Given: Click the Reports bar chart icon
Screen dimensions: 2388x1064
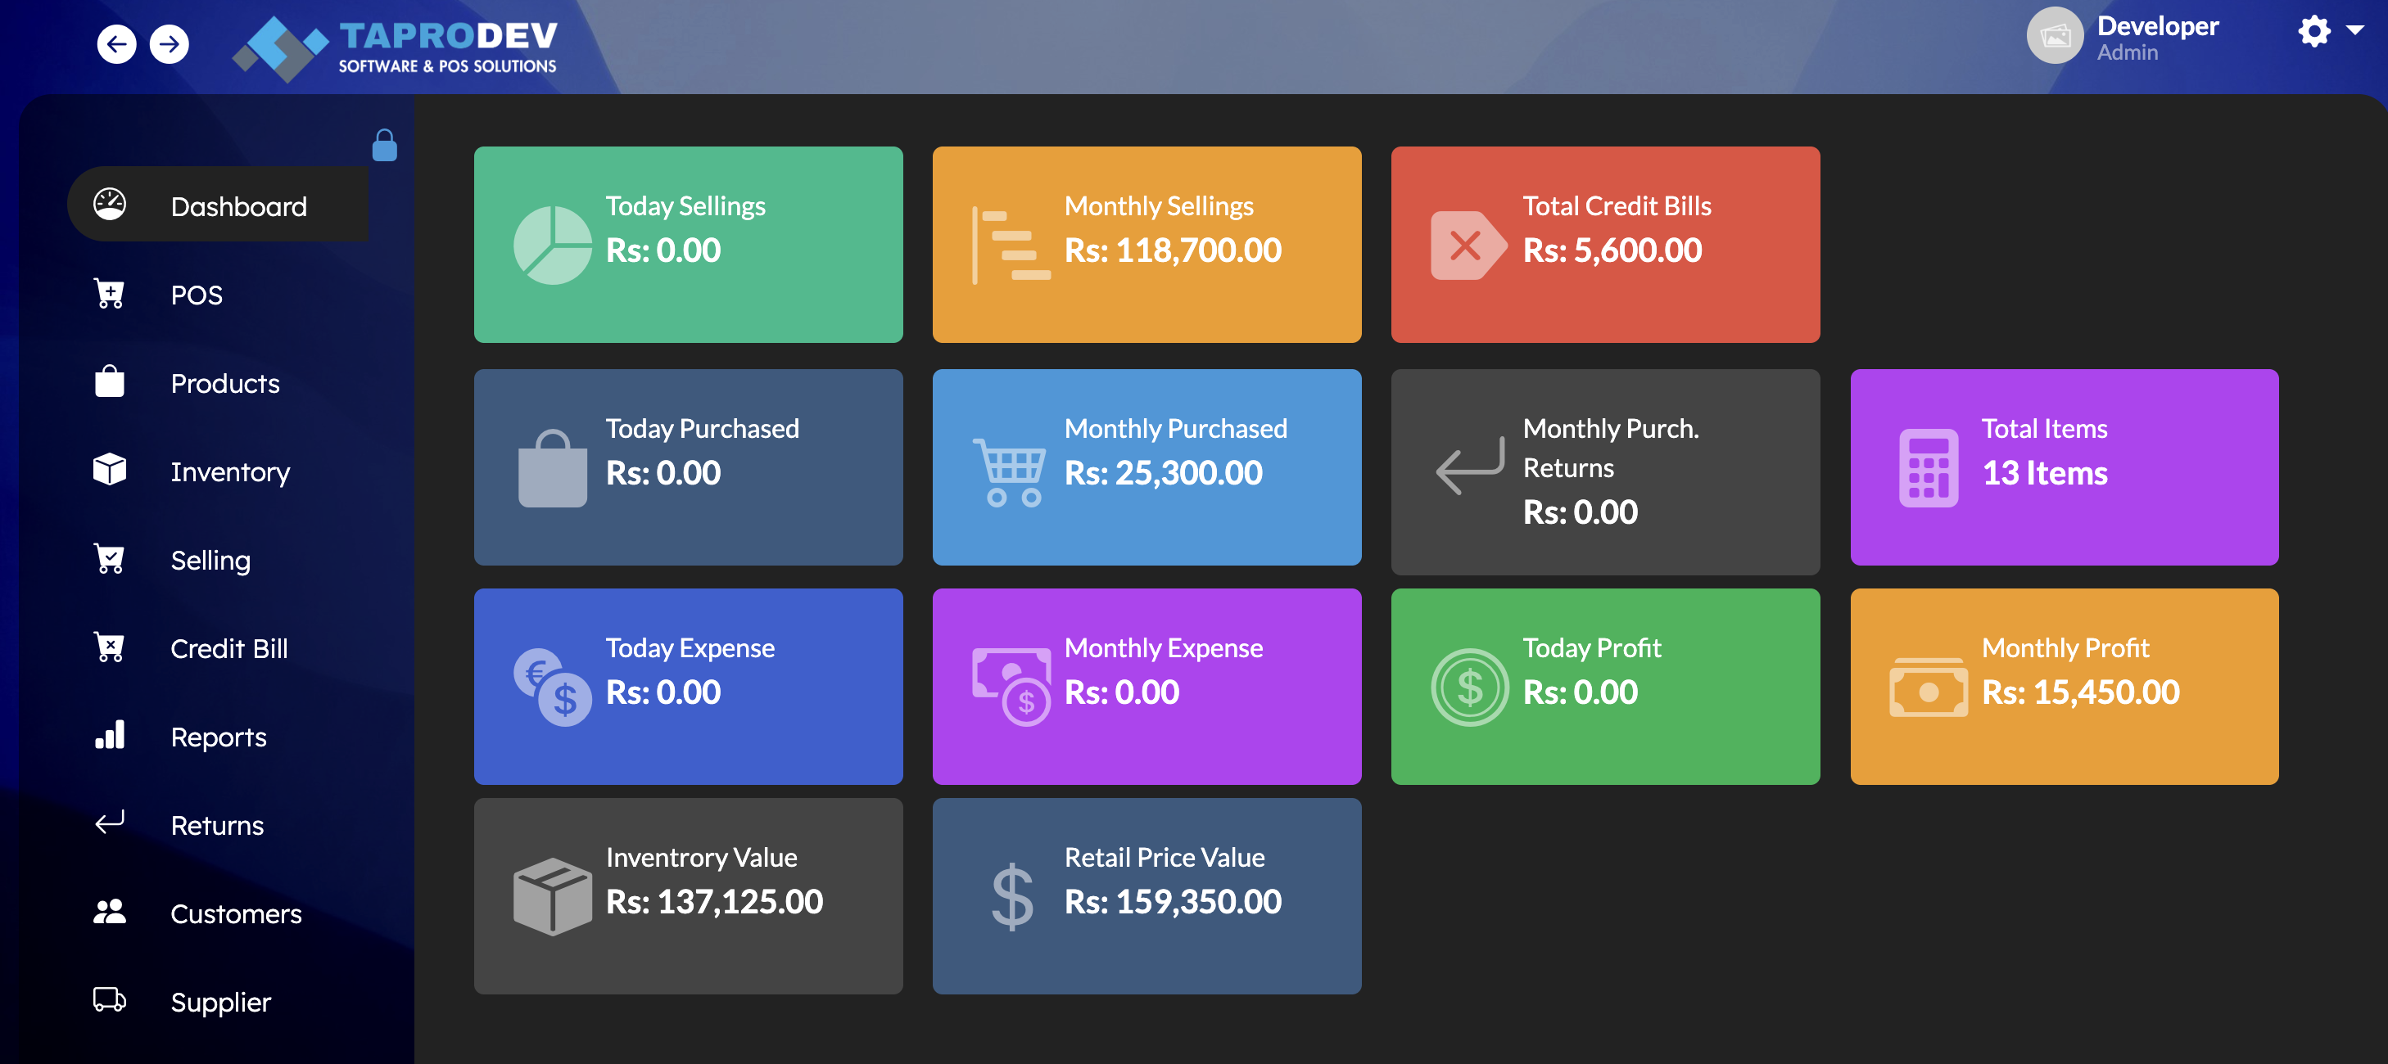Looking at the screenshot, I should pos(110,736).
